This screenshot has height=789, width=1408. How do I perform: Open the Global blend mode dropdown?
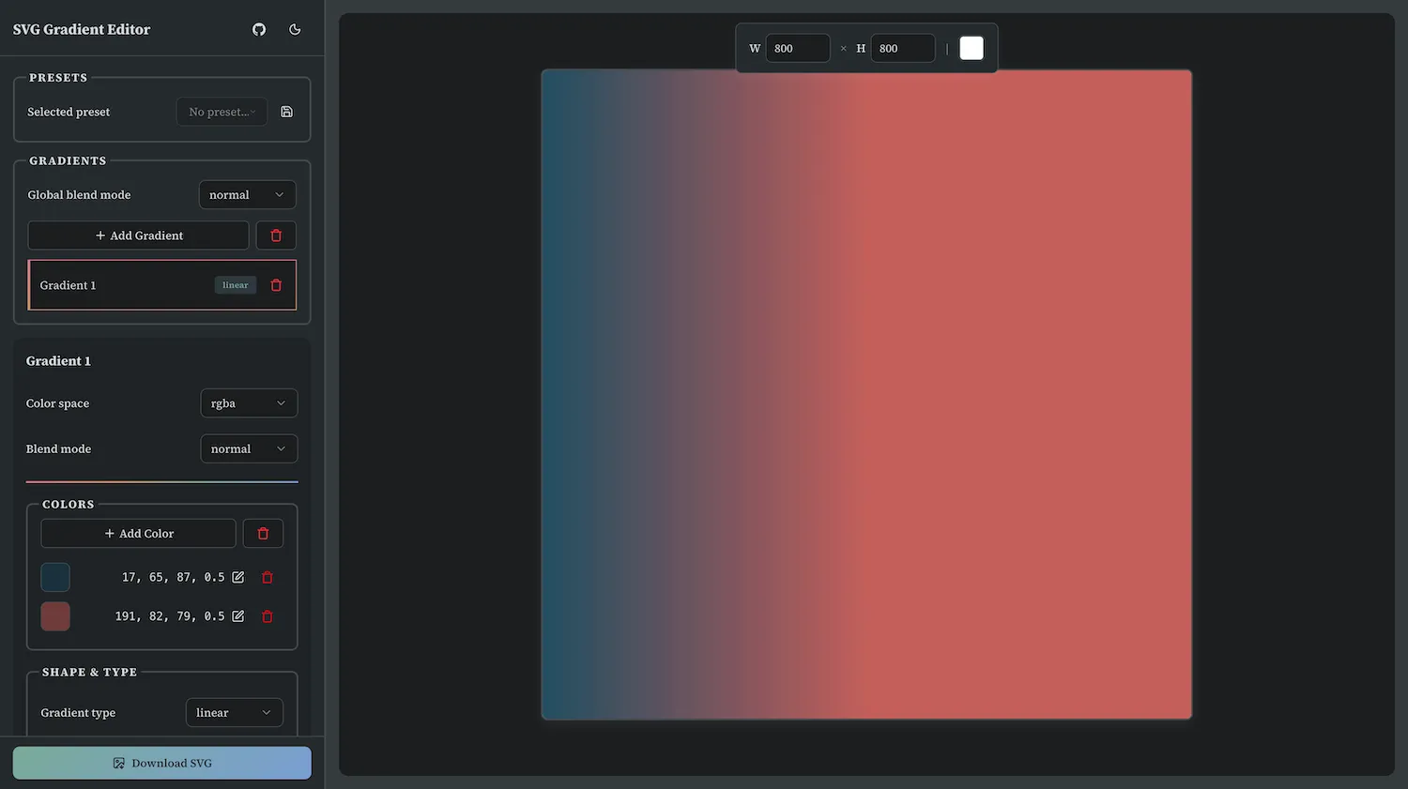point(247,194)
